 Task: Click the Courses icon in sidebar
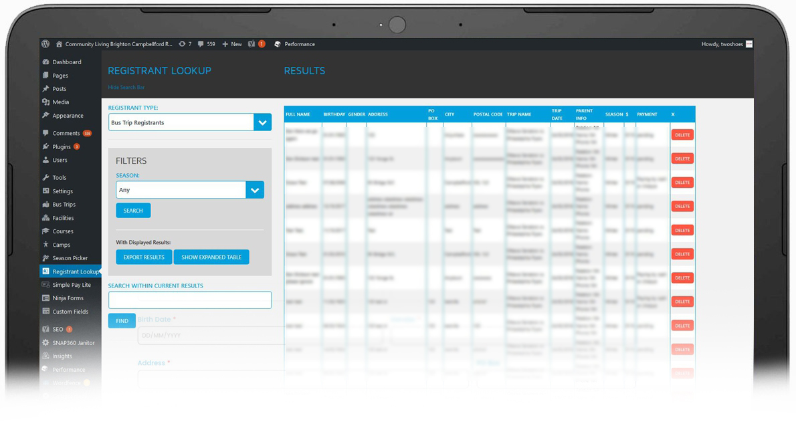point(45,231)
